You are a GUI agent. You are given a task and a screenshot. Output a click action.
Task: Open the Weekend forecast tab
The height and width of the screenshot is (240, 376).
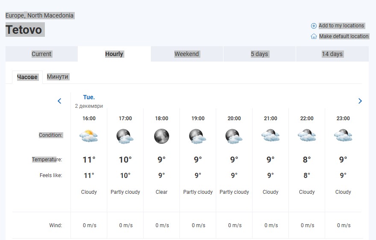pyautogui.click(x=187, y=54)
